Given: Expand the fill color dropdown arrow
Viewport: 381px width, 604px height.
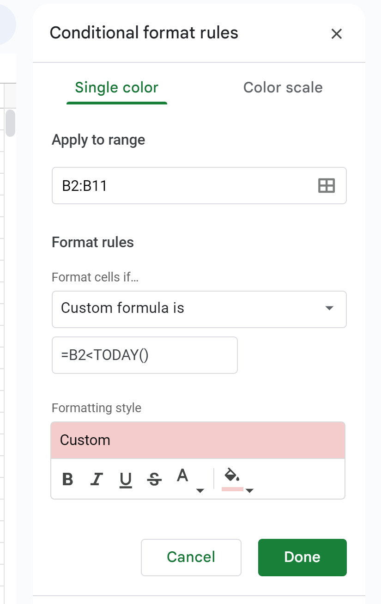Looking at the screenshot, I should tap(249, 490).
